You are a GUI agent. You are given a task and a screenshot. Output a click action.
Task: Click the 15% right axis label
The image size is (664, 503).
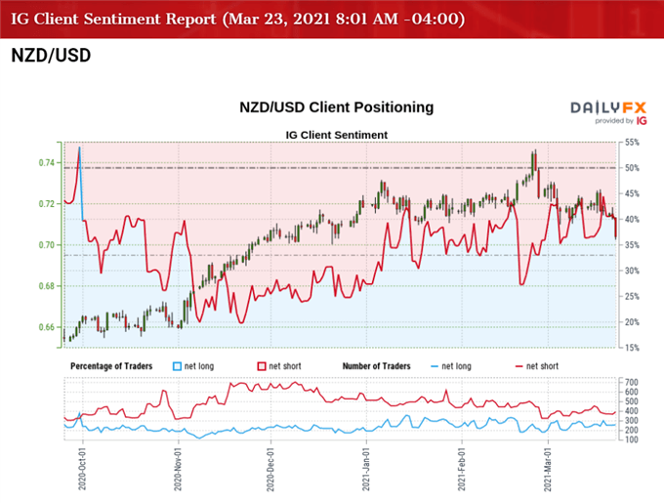tap(632, 348)
